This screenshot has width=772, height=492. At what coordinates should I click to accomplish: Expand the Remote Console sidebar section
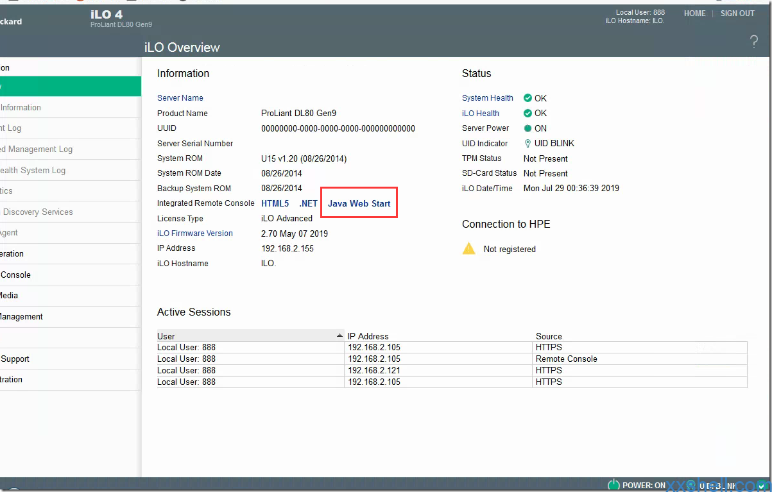pyautogui.click(x=16, y=275)
